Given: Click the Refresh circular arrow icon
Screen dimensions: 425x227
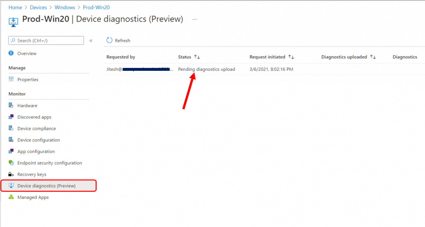Looking at the screenshot, I should click(x=109, y=40).
